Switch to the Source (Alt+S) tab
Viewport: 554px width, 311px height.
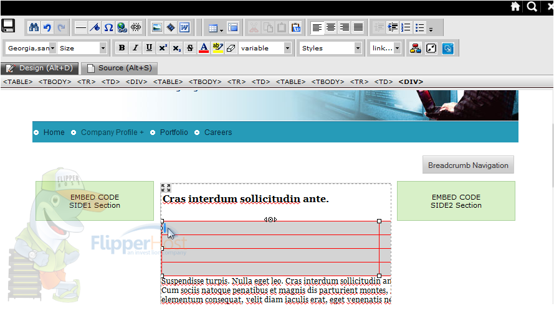[x=120, y=68]
